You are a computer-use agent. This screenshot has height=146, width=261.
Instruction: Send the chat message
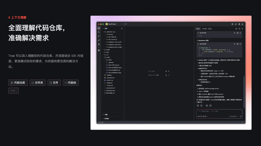click(x=240, y=116)
